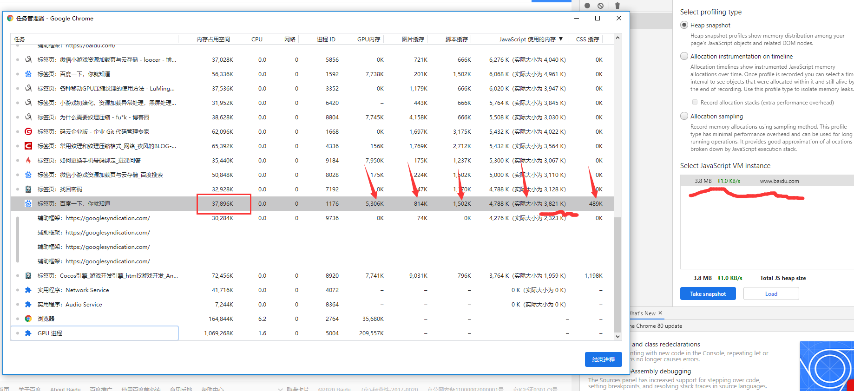Click the icon on the Cocos引擎 tab row
The image size is (854, 391).
pos(28,275)
